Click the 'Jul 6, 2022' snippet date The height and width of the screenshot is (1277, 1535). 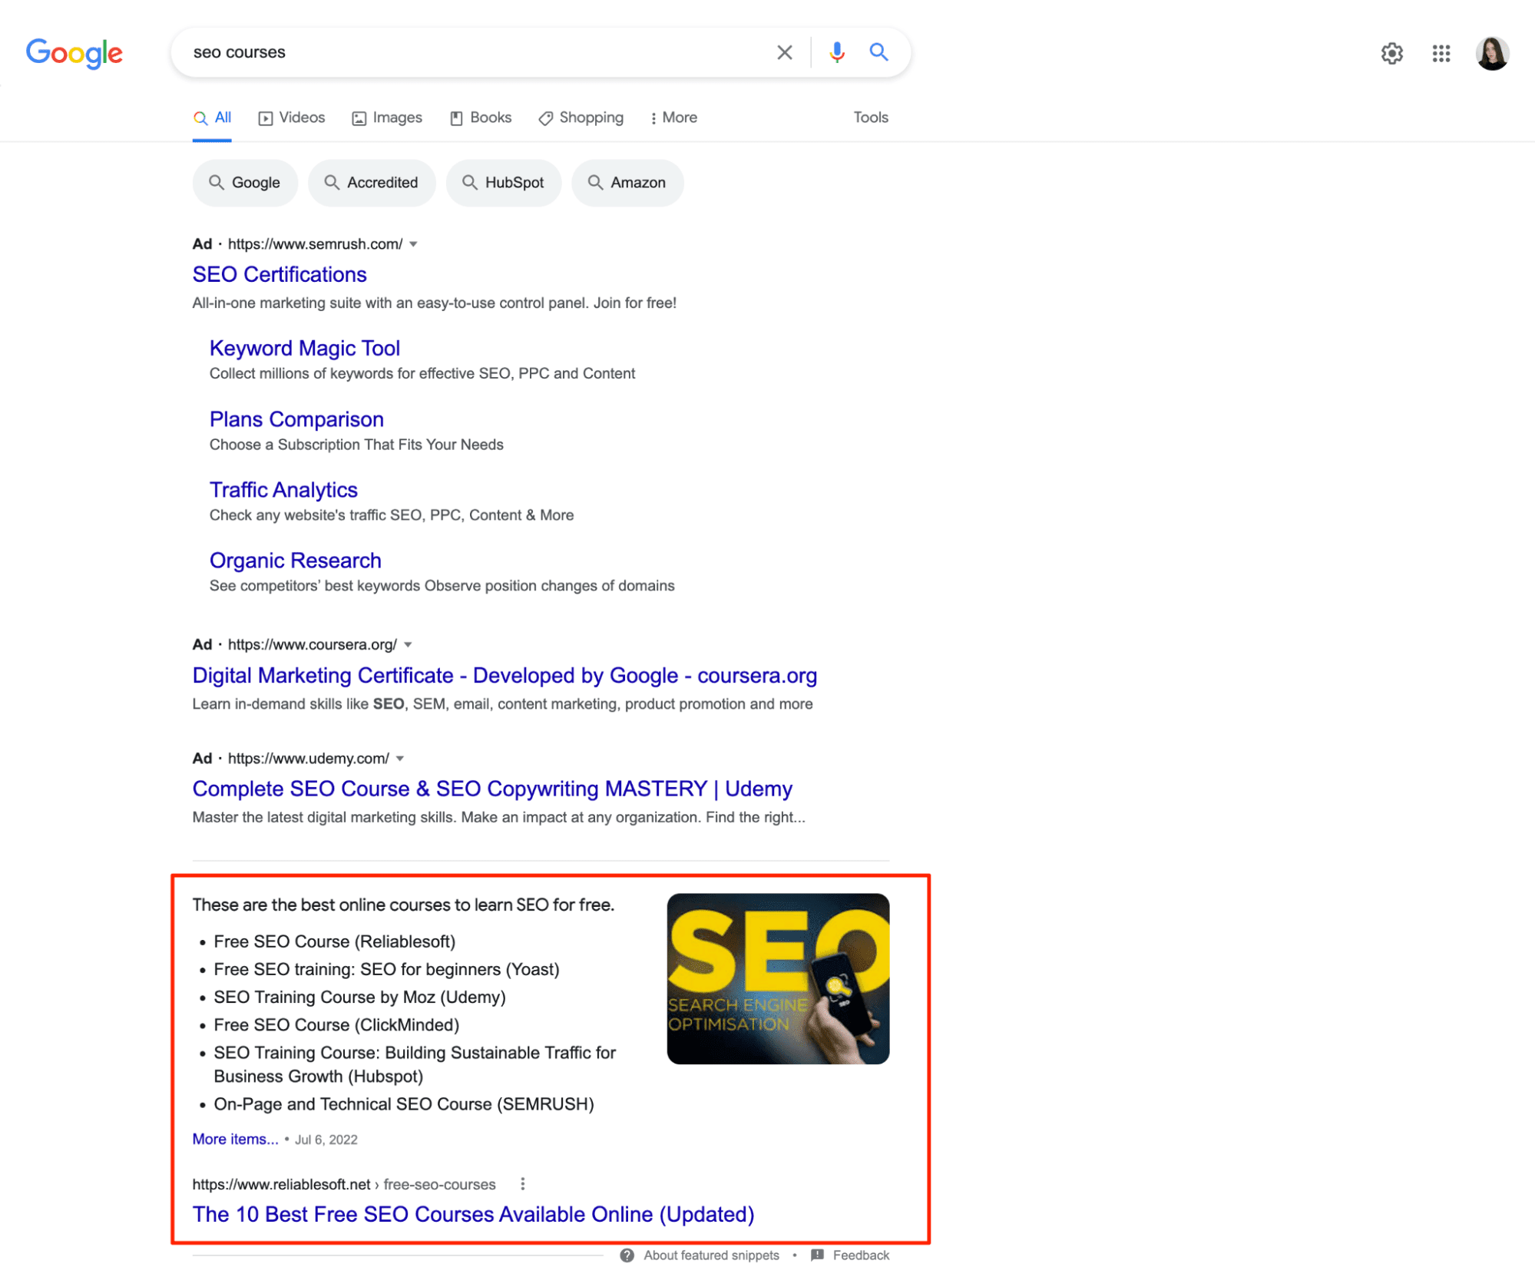coord(326,1140)
